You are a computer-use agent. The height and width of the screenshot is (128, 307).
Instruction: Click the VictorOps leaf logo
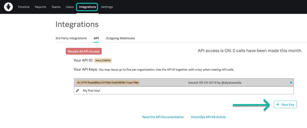(x=8, y=7)
